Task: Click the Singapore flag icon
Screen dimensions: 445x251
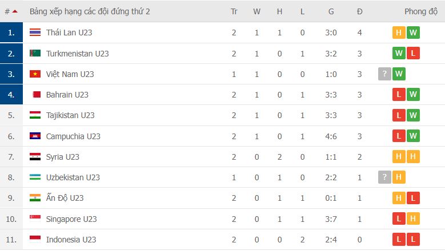Action: 35,219
